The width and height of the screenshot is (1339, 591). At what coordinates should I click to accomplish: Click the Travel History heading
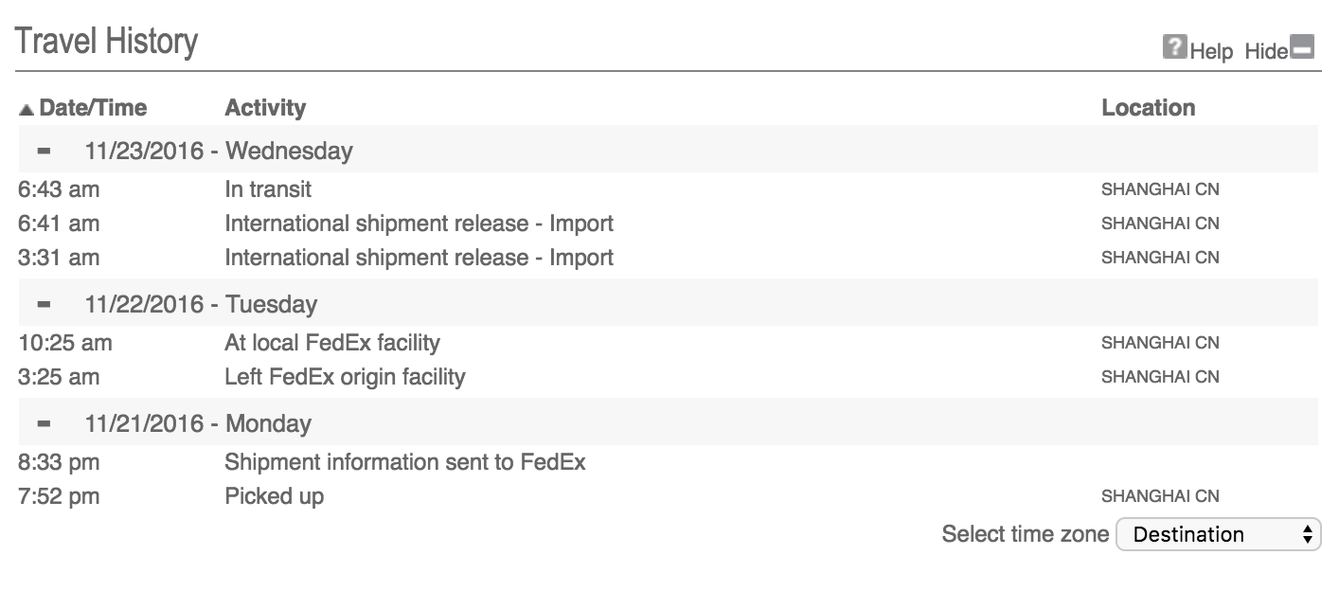pos(106,42)
